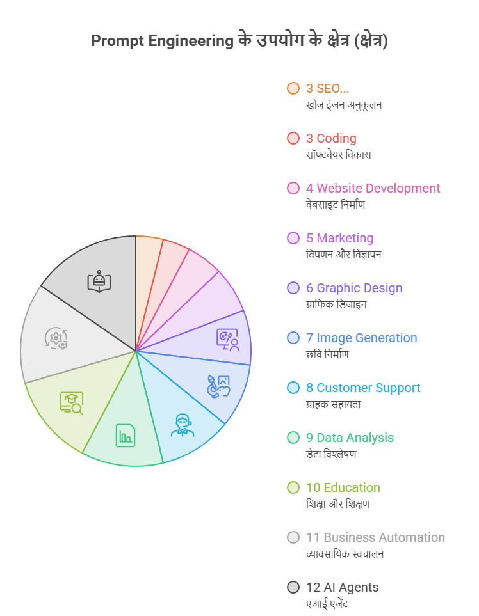
Task: Click the orange SEO legend circle
Action: pyautogui.click(x=293, y=88)
